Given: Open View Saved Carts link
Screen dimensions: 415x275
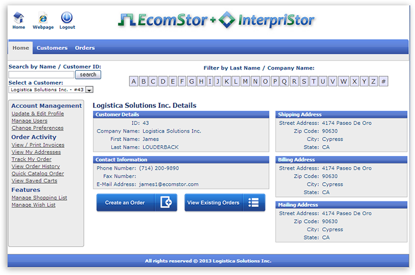Looking at the screenshot, I should point(34,181).
